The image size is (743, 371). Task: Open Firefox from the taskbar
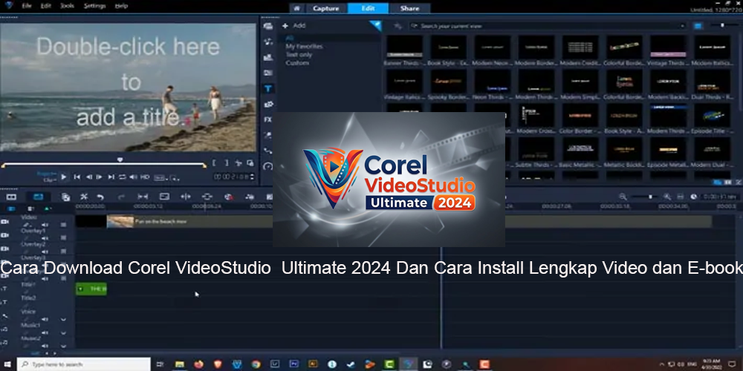coord(198,364)
